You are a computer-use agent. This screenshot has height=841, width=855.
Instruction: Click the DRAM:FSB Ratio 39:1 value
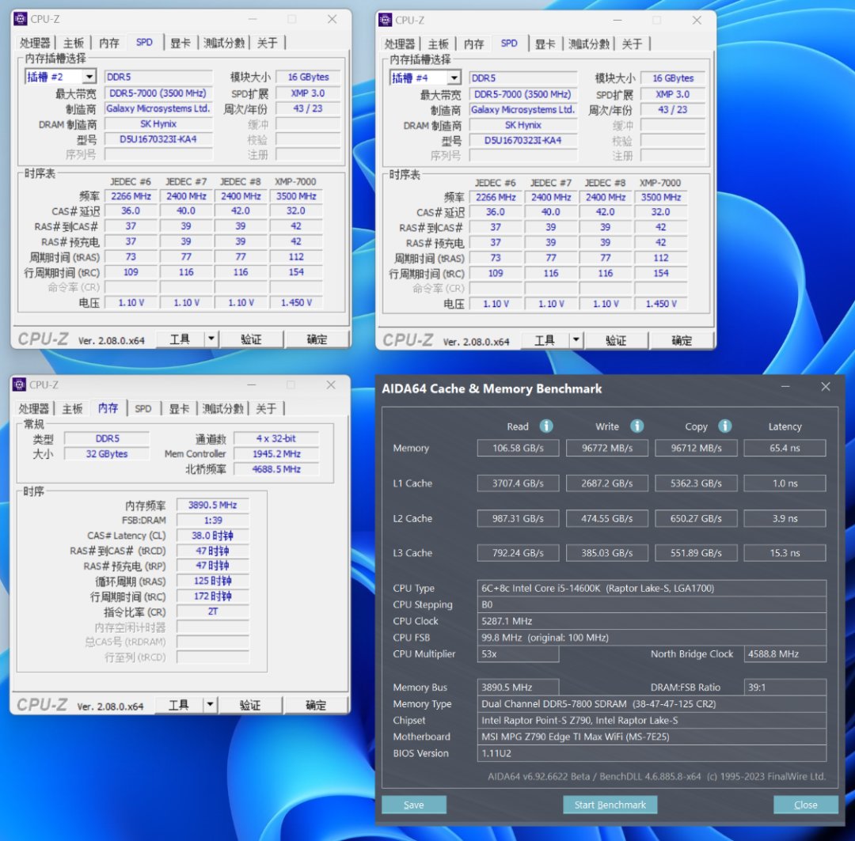point(785,688)
